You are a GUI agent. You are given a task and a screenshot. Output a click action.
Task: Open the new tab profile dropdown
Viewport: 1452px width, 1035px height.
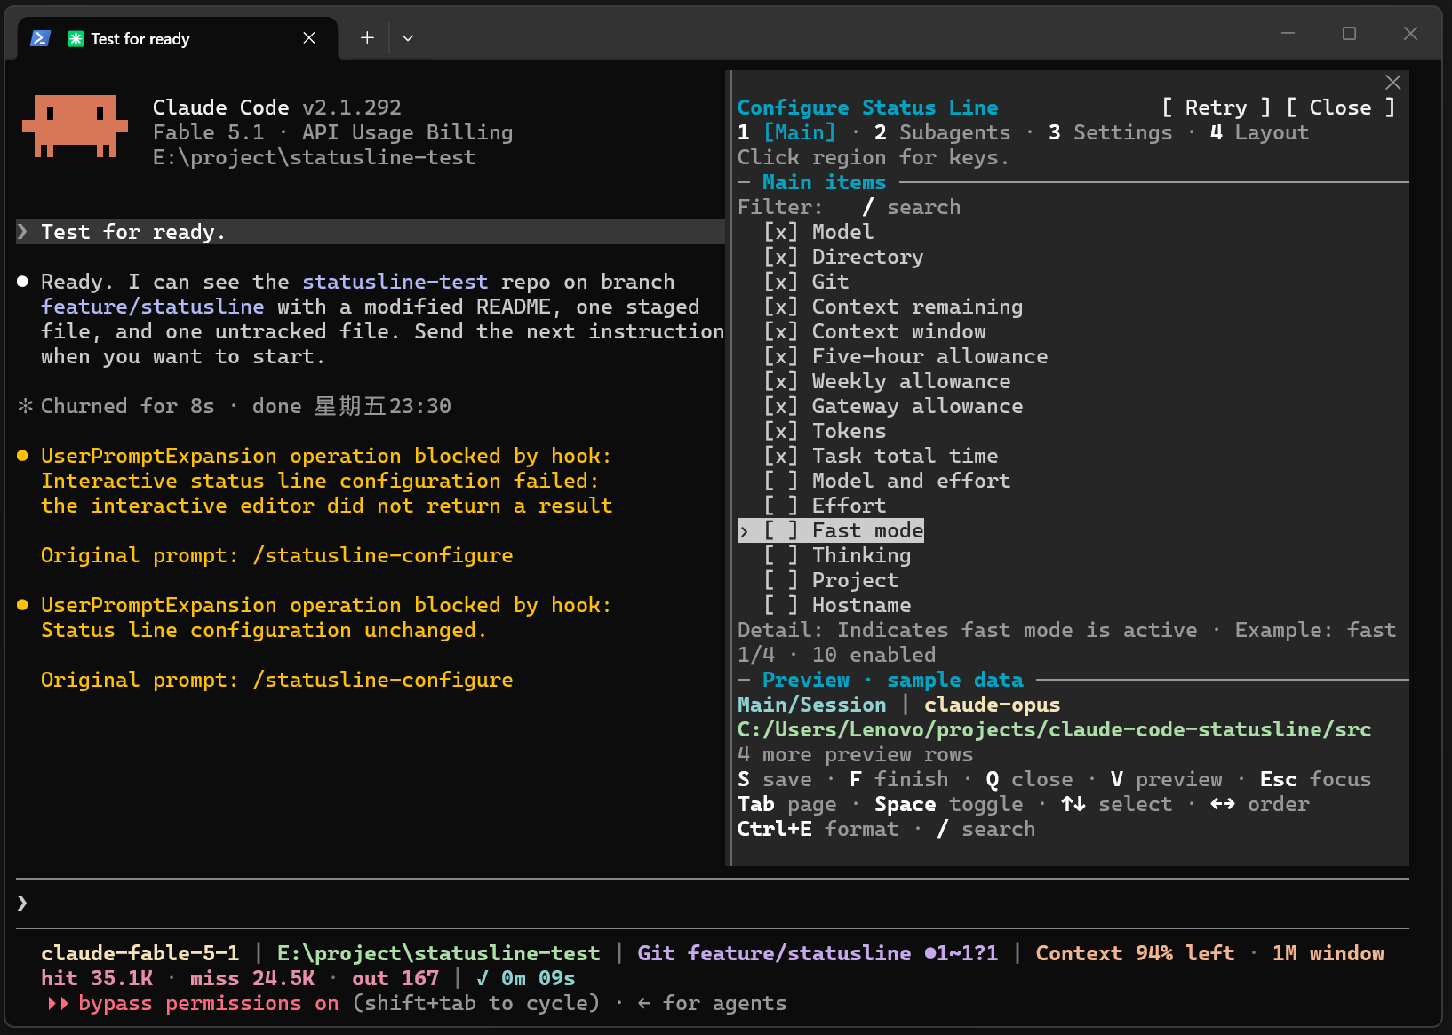coord(408,37)
